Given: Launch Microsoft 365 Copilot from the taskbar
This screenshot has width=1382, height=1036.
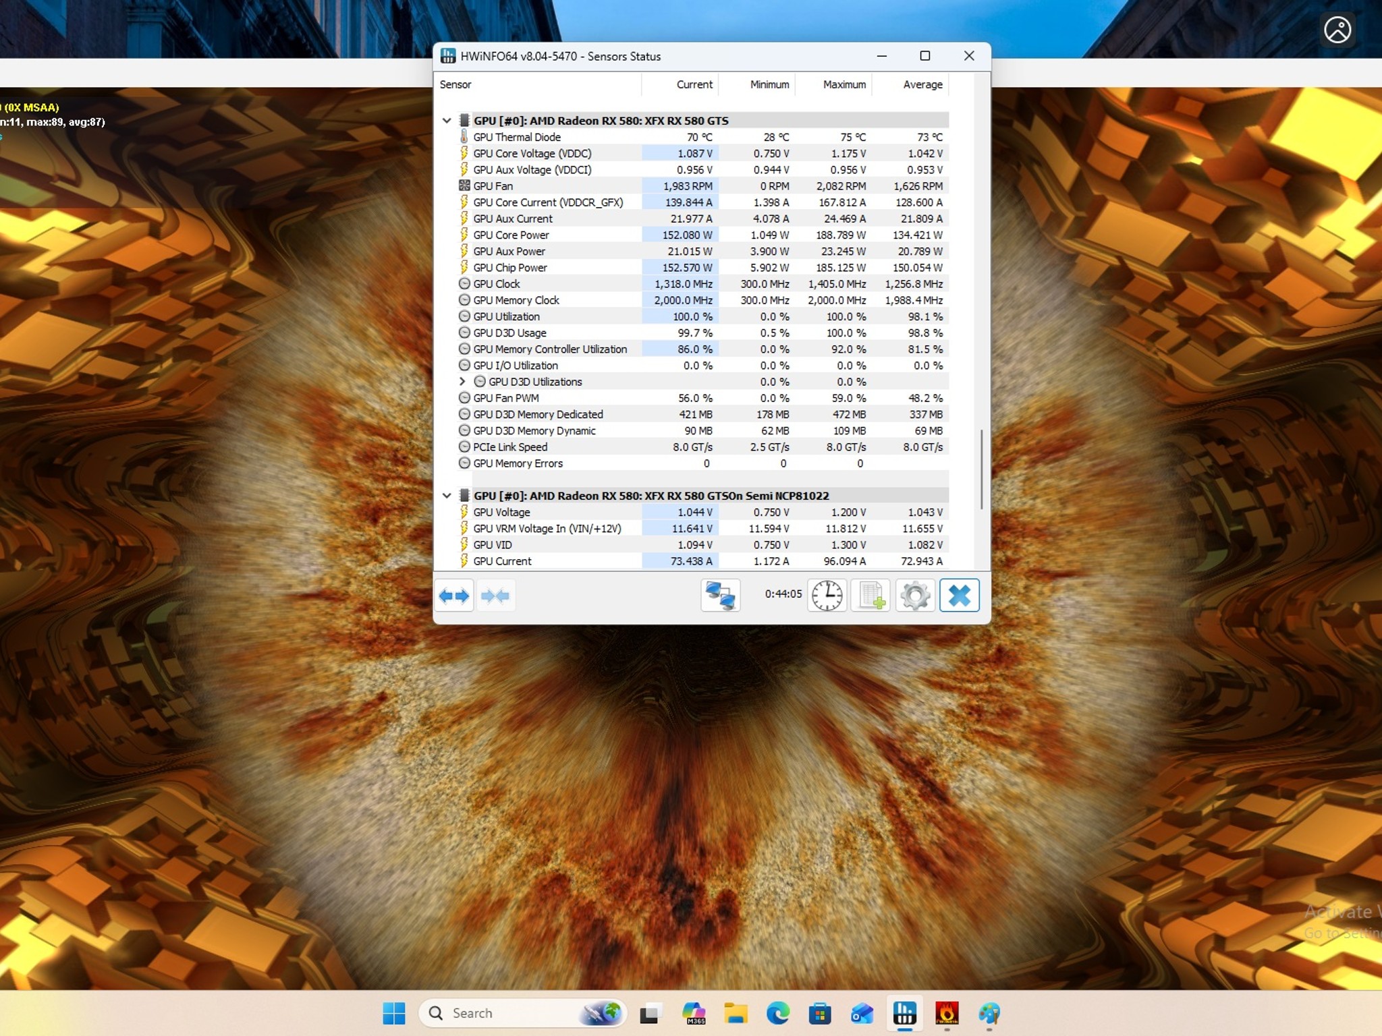Looking at the screenshot, I should pyautogui.click(x=694, y=1013).
